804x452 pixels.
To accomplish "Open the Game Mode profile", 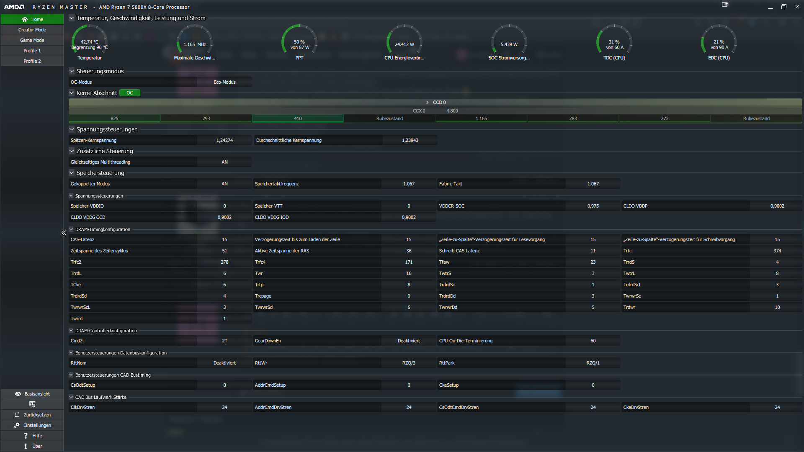I will click(32, 40).
